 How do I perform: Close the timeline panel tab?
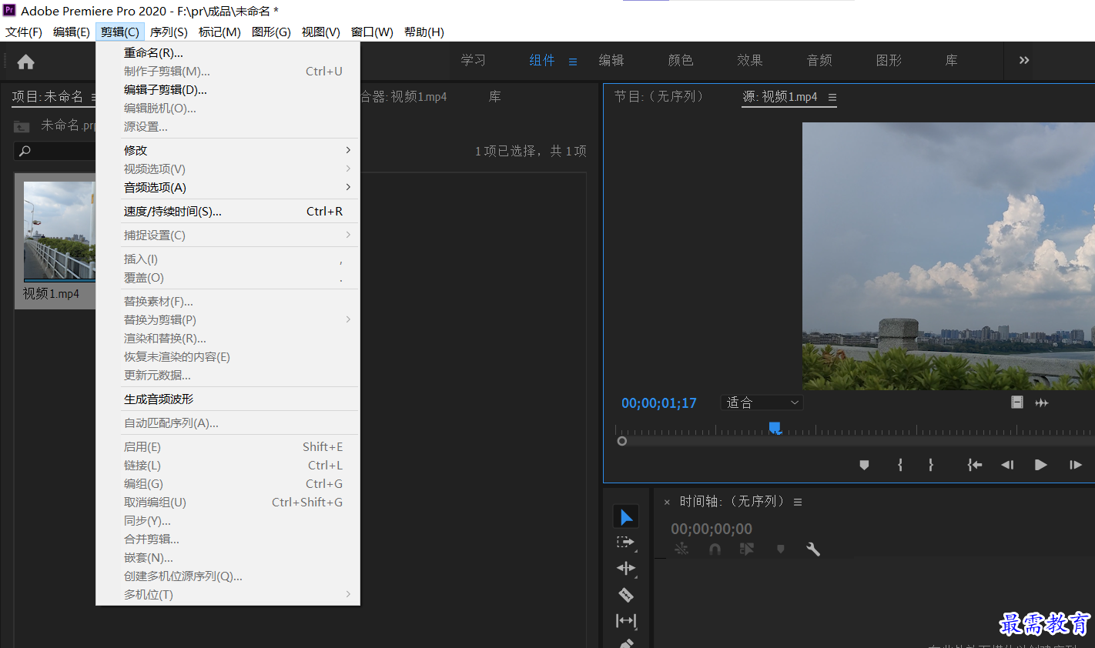coord(667,502)
